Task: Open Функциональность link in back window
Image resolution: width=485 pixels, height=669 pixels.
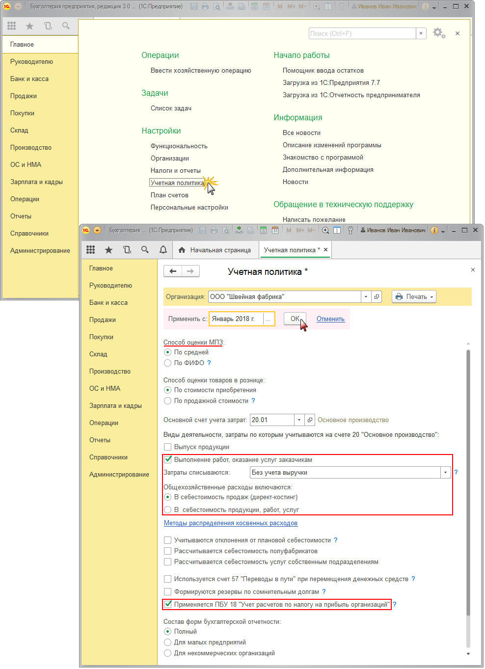Action: [x=179, y=146]
